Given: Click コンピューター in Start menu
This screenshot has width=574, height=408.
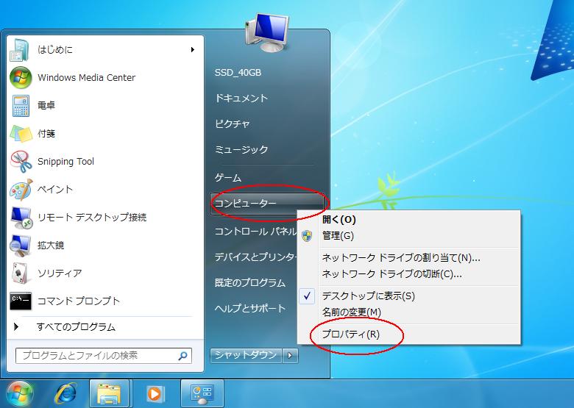Looking at the screenshot, I should coord(268,204).
